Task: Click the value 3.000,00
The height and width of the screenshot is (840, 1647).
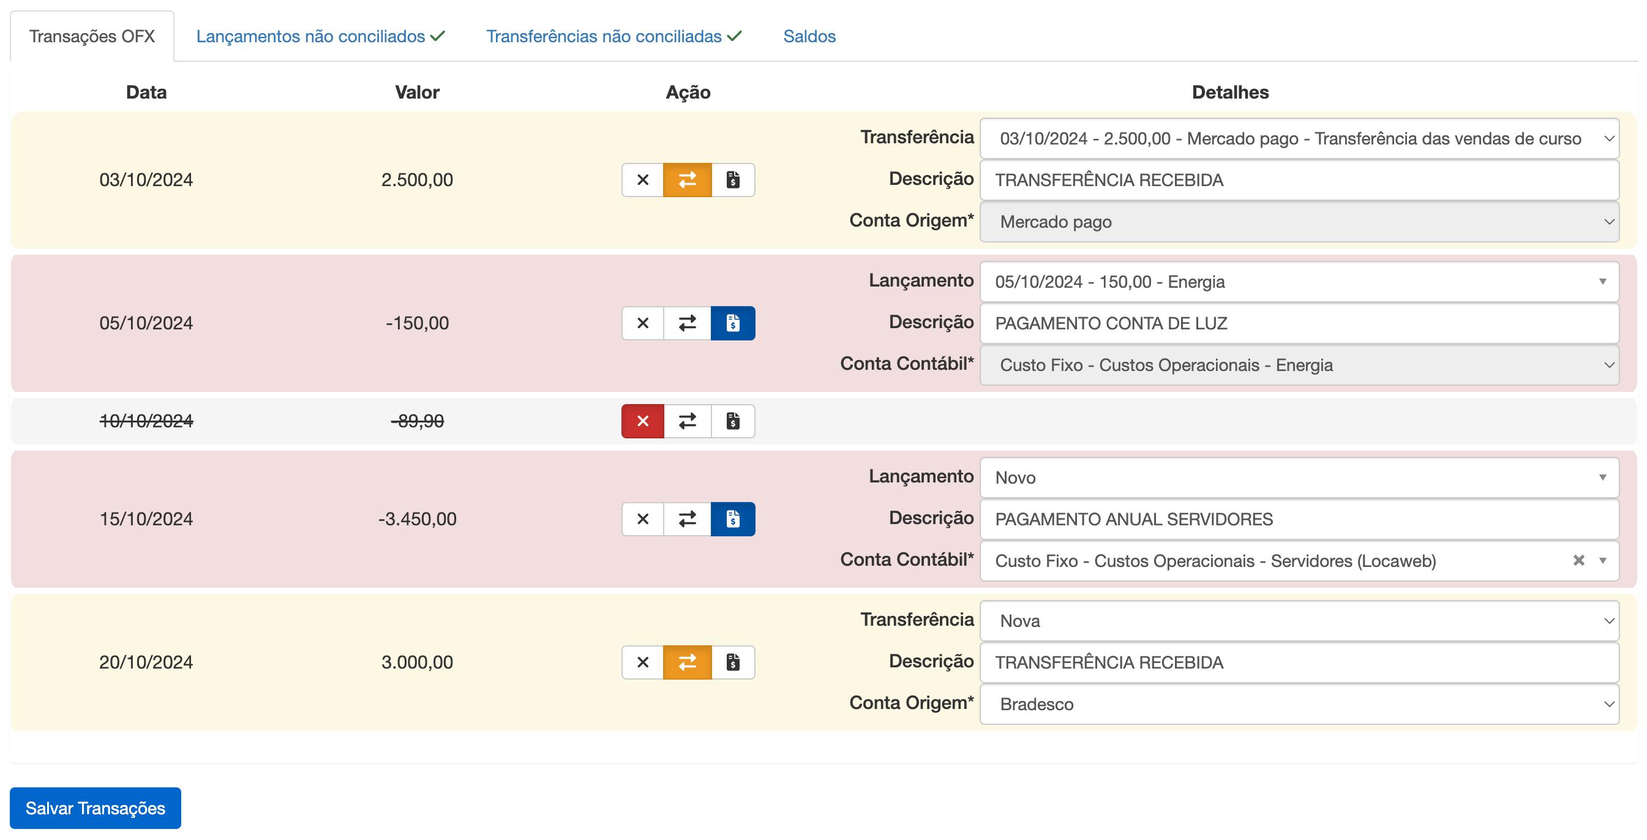Action: point(417,662)
